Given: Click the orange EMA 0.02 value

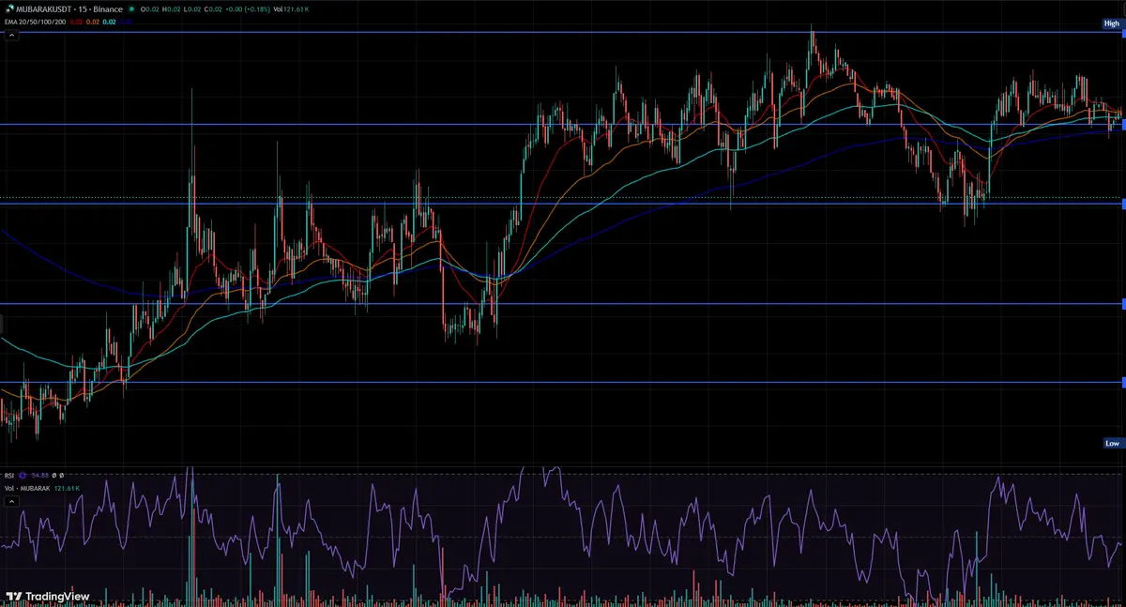Looking at the screenshot, I should click(92, 22).
